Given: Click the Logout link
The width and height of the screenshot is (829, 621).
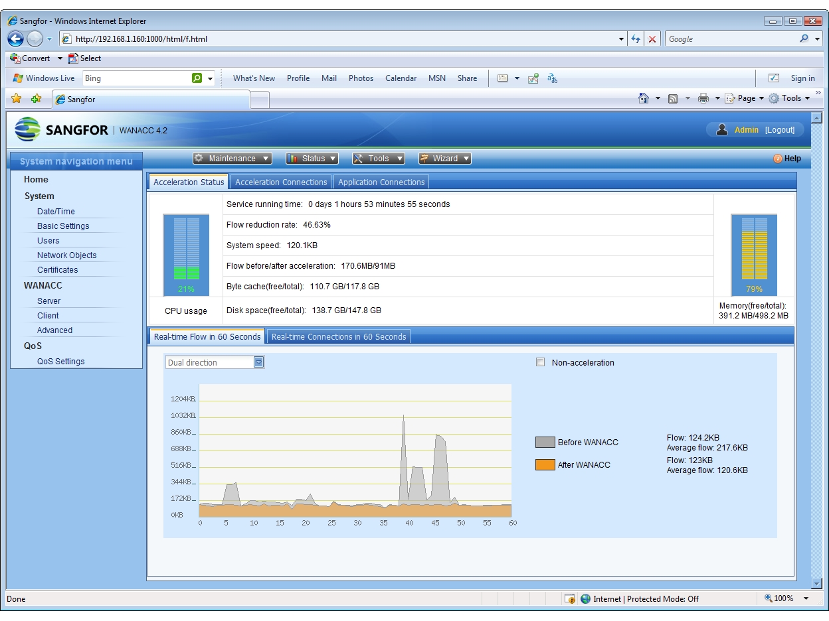Looking at the screenshot, I should coord(779,130).
